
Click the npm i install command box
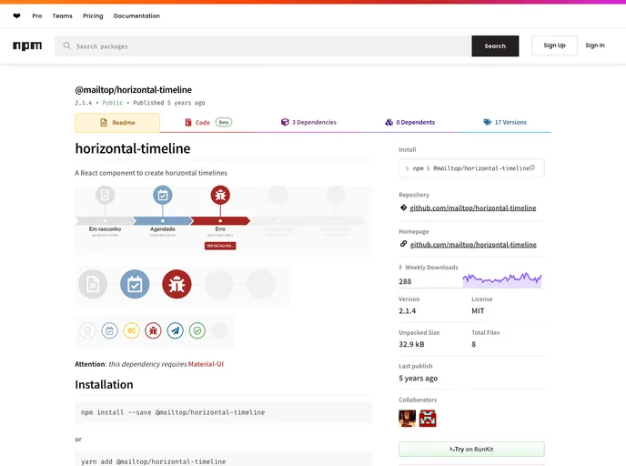tap(471, 168)
